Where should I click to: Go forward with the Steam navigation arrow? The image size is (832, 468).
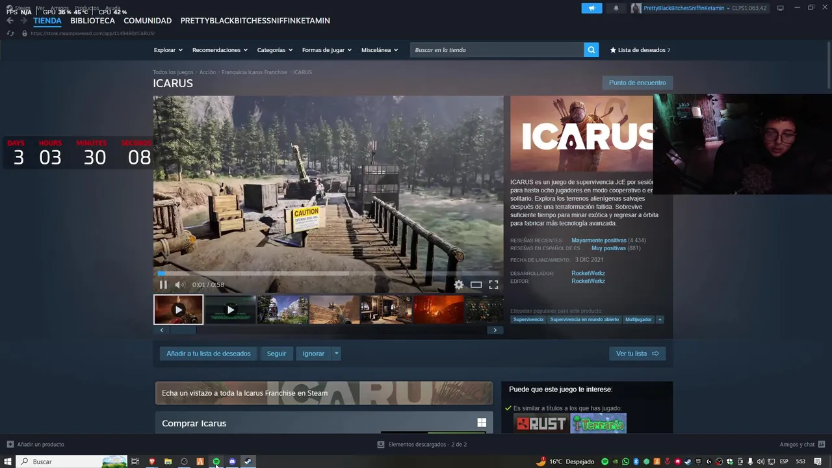[23, 21]
